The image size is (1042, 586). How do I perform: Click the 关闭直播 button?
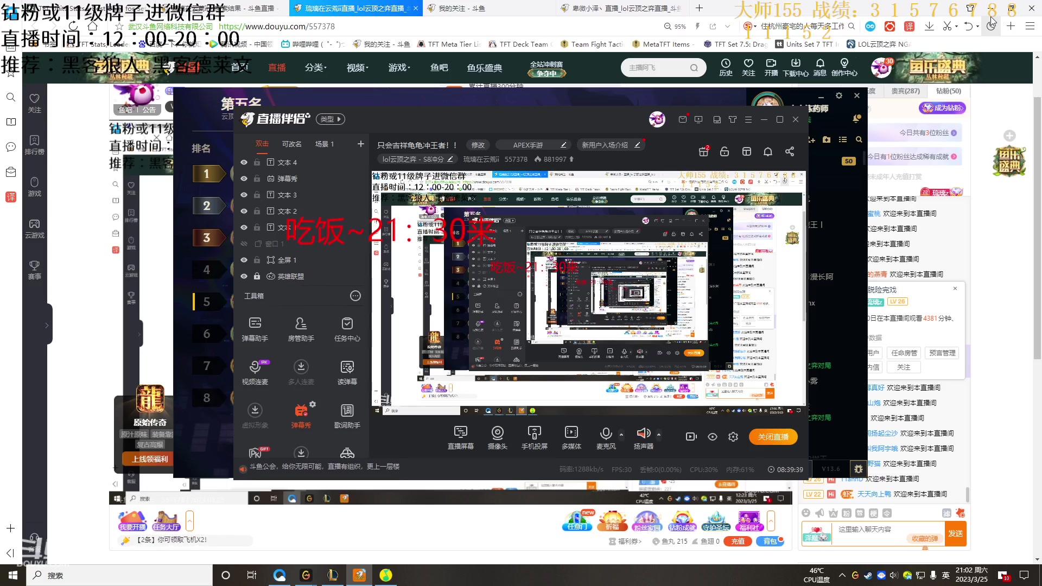773,437
